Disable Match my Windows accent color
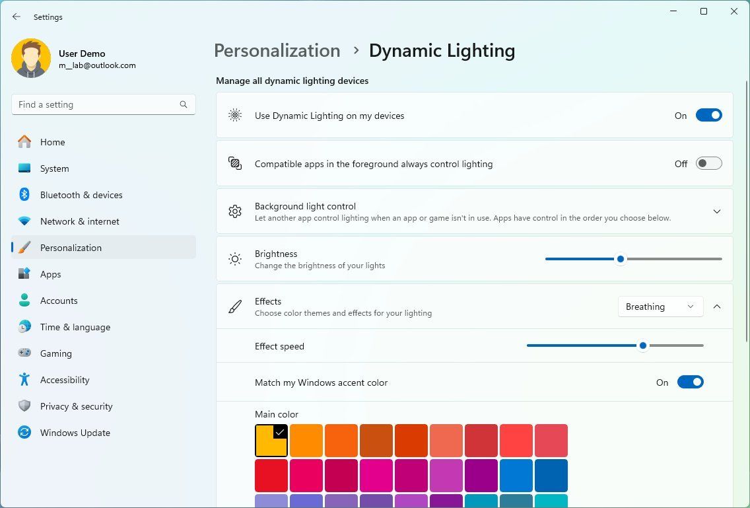The height and width of the screenshot is (508, 750). [691, 382]
